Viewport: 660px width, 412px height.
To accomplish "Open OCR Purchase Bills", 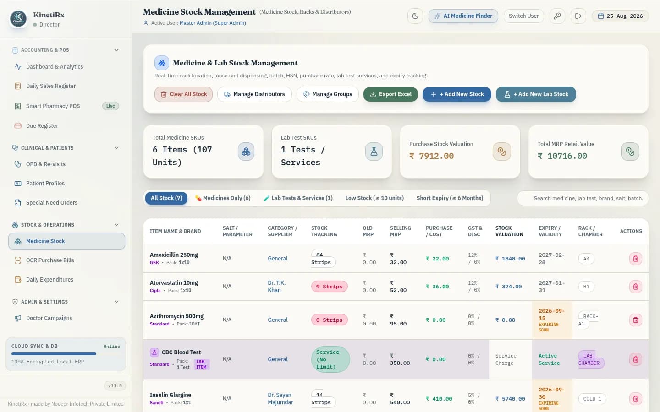I will (66, 260).
